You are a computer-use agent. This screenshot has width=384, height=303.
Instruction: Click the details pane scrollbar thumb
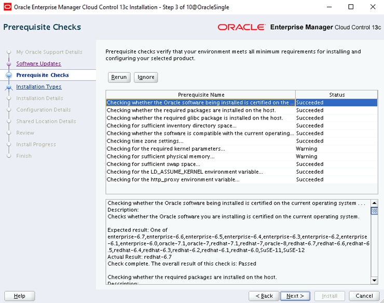click(x=374, y=211)
